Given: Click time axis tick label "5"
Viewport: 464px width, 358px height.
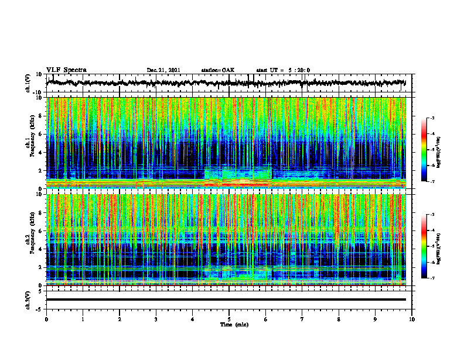Looking at the screenshot, I should (229, 319).
